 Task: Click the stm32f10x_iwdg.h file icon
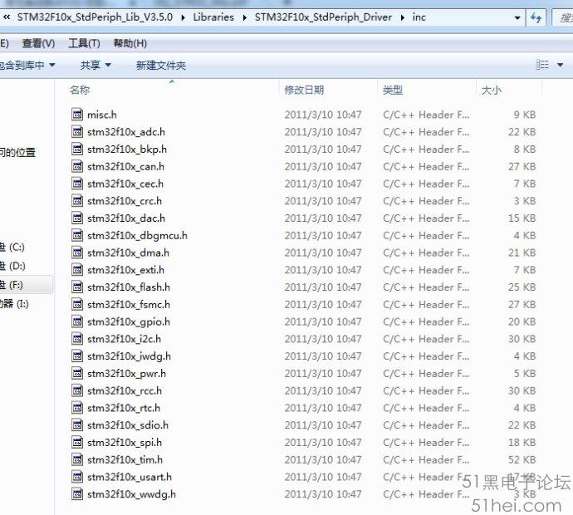coord(77,356)
